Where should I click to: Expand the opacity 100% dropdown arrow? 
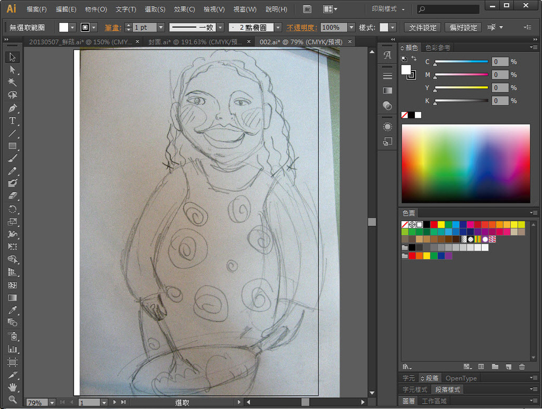pos(351,28)
